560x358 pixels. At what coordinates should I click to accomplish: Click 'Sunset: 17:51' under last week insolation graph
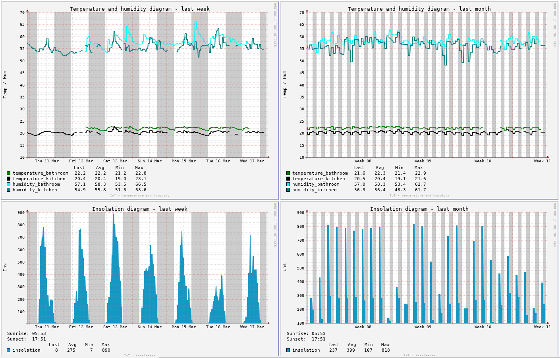coord(27,339)
